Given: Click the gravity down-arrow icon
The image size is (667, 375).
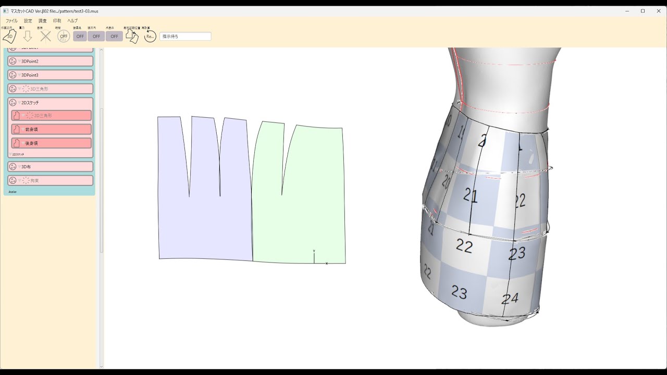Looking at the screenshot, I should [28, 36].
